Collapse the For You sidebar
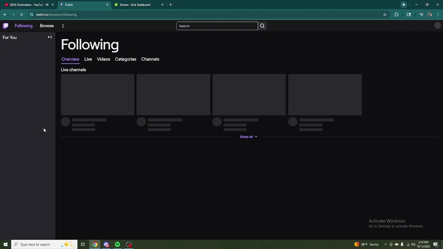 50,37
